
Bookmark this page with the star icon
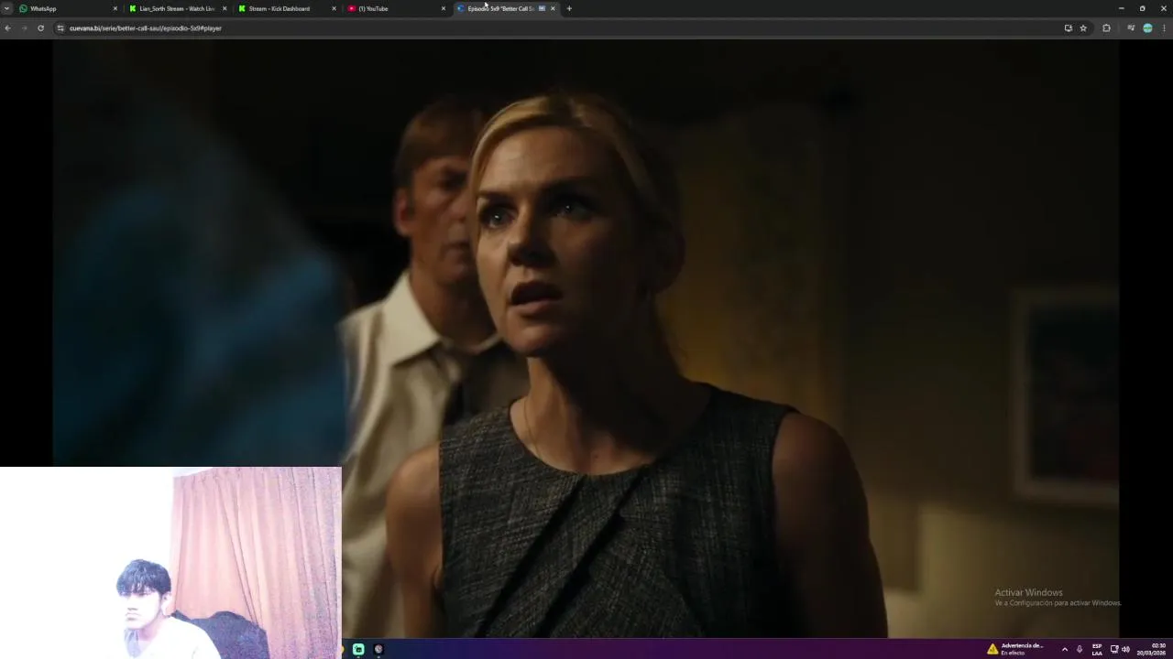tap(1083, 28)
